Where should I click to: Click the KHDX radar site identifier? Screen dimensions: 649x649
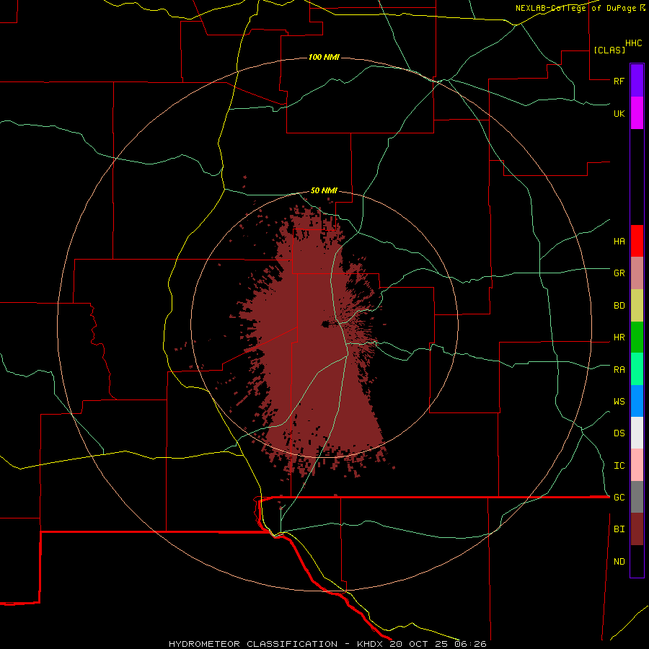coord(371,644)
